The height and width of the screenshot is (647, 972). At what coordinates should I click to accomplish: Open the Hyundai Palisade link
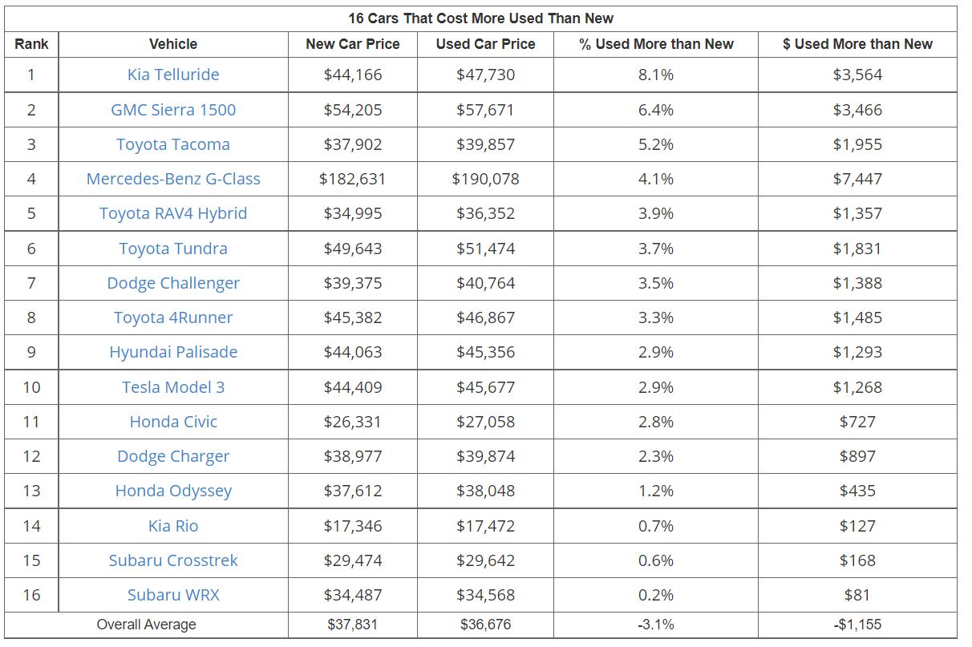coord(173,352)
